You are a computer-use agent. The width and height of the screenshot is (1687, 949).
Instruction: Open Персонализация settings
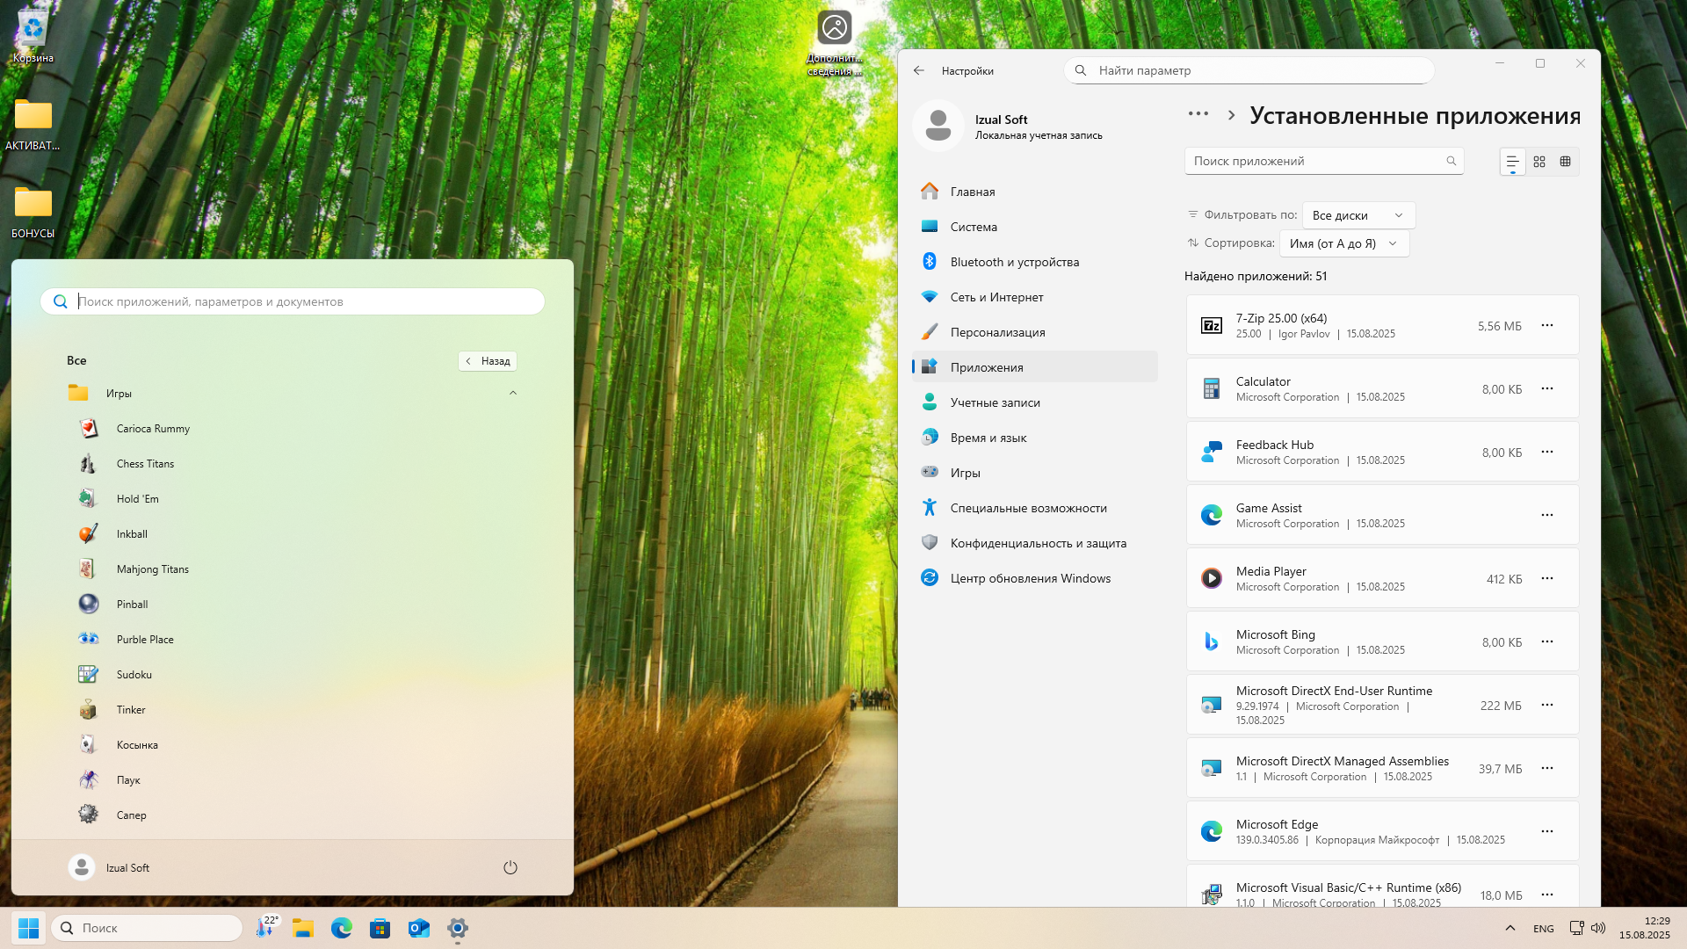point(1035,332)
